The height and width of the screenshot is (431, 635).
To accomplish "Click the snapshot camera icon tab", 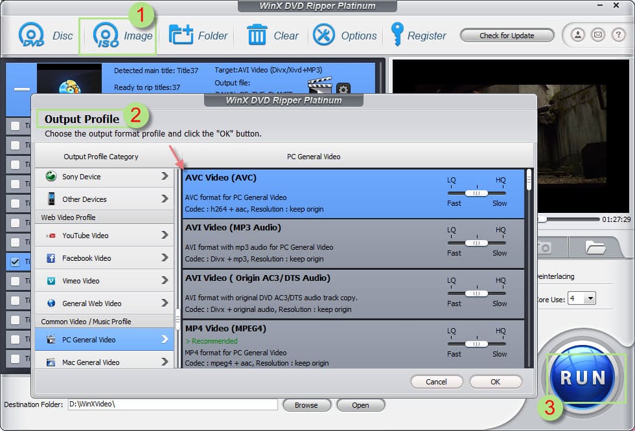I will pos(545,247).
